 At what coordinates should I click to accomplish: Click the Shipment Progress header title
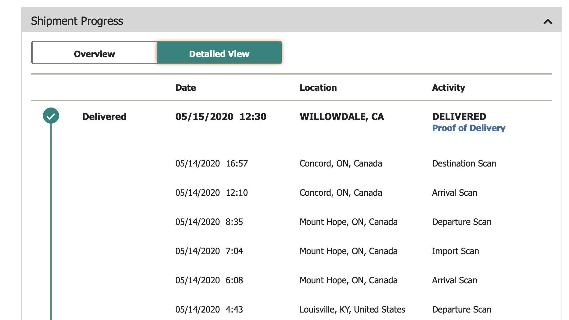(77, 21)
